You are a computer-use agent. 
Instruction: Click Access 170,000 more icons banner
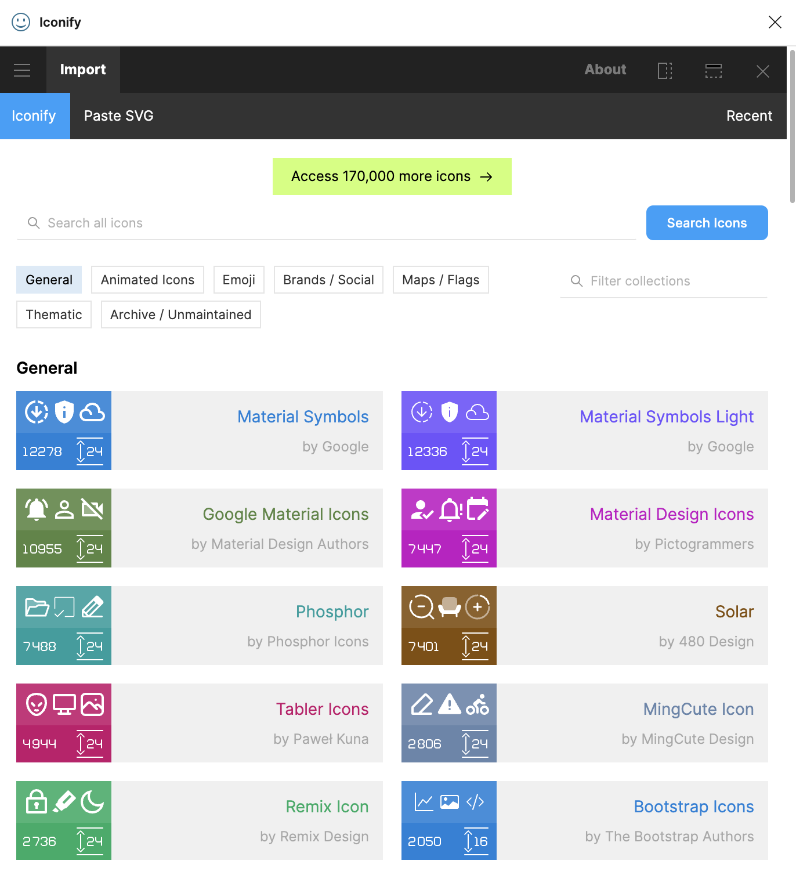click(392, 176)
